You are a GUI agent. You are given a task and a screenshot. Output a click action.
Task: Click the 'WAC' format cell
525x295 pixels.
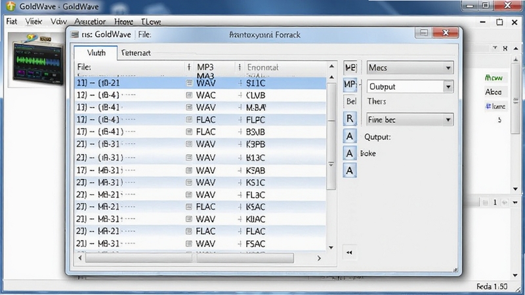click(x=205, y=95)
